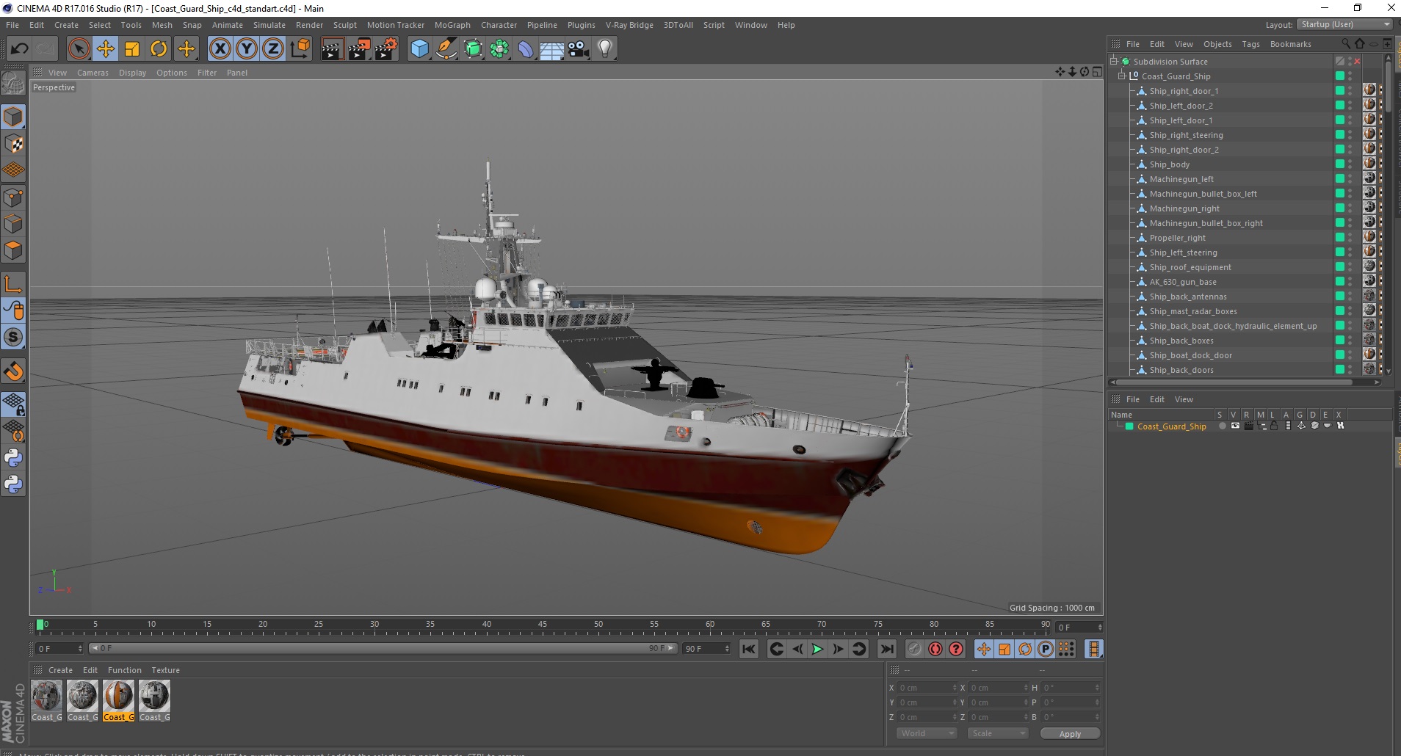Enable Axis mode in left palette

(x=13, y=283)
